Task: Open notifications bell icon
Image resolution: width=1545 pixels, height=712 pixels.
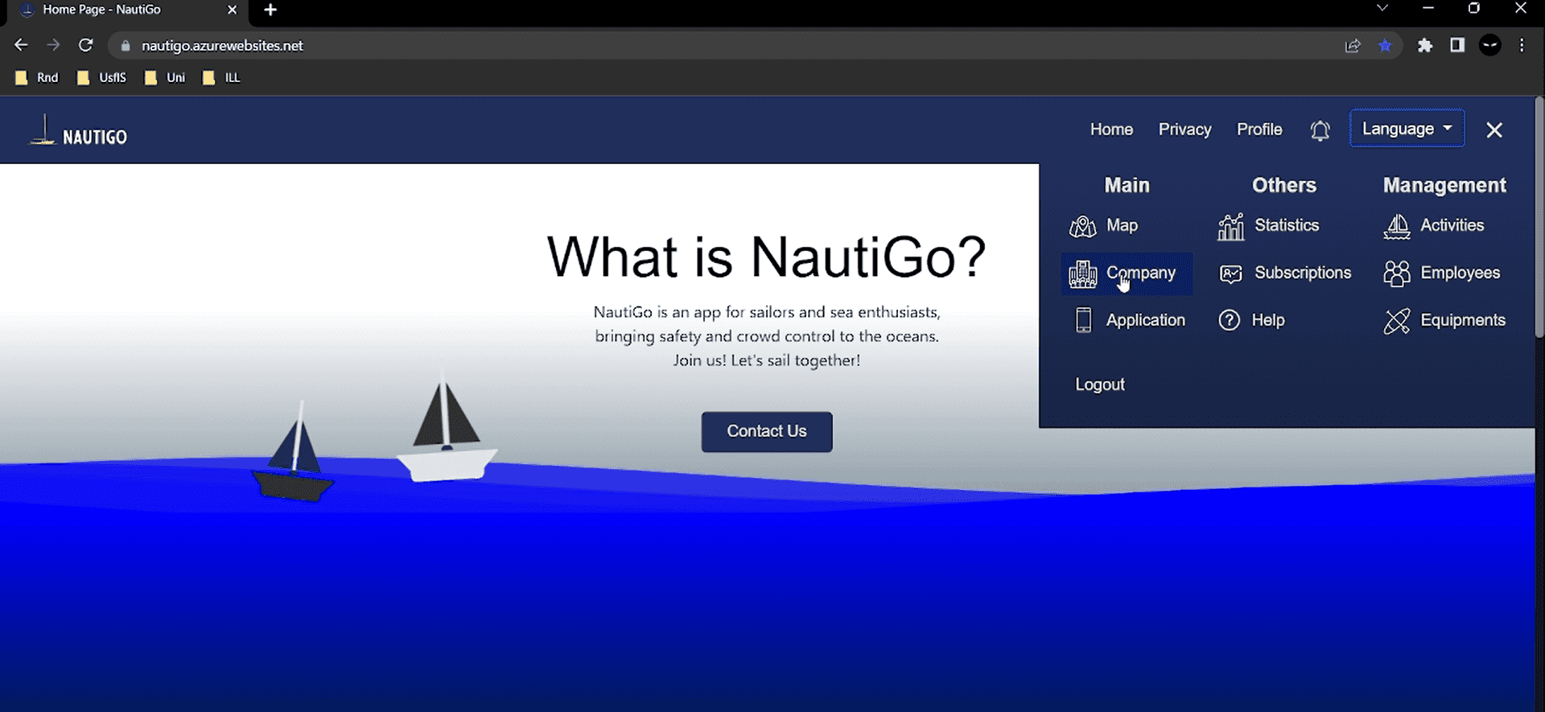Action: point(1320,130)
